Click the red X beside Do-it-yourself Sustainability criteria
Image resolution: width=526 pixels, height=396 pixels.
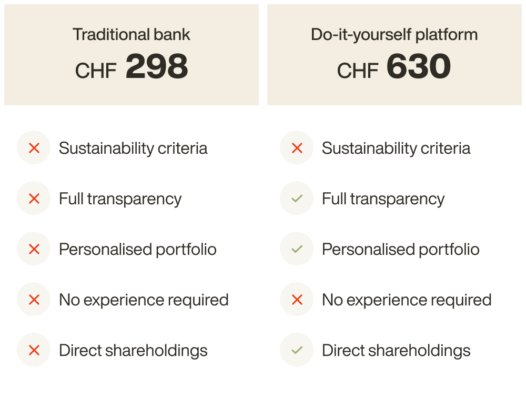pos(297,148)
